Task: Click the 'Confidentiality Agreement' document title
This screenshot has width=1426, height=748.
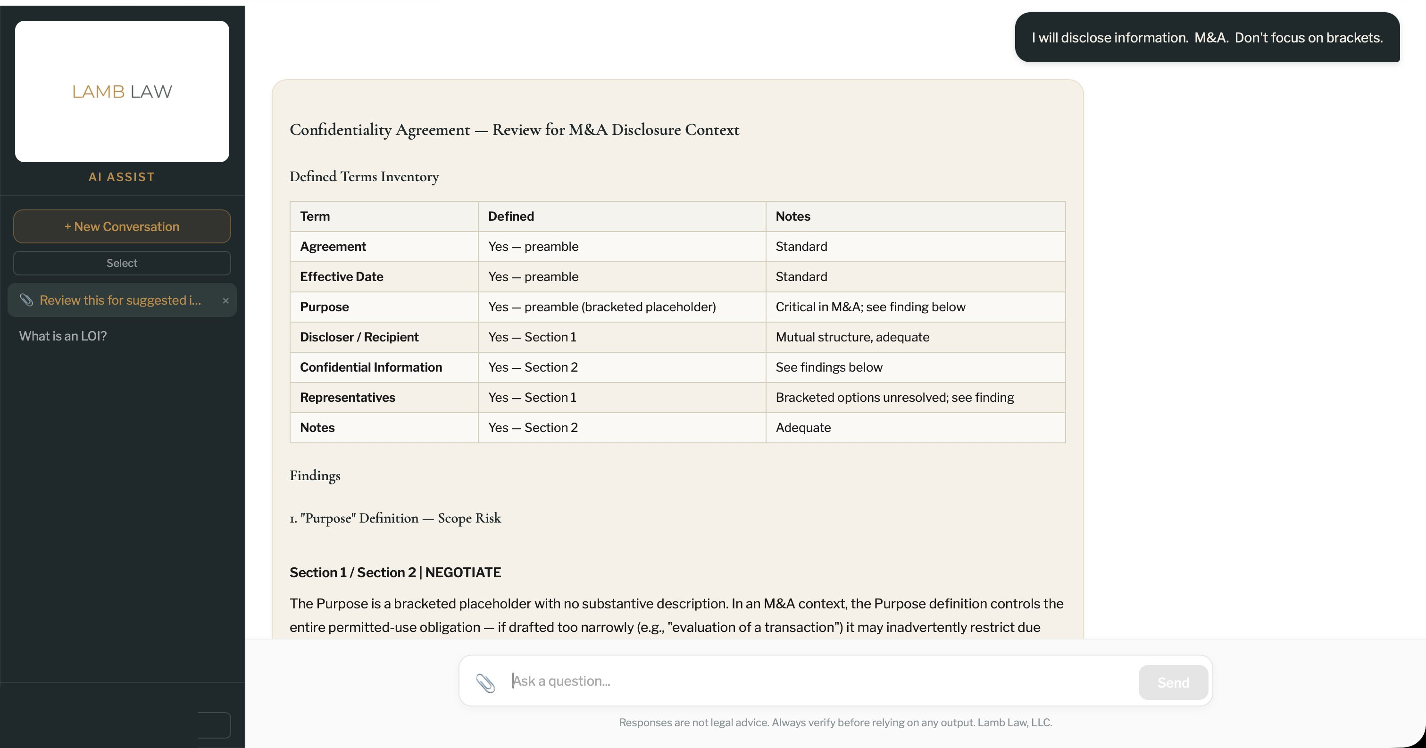Action: click(x=514, y=129)
